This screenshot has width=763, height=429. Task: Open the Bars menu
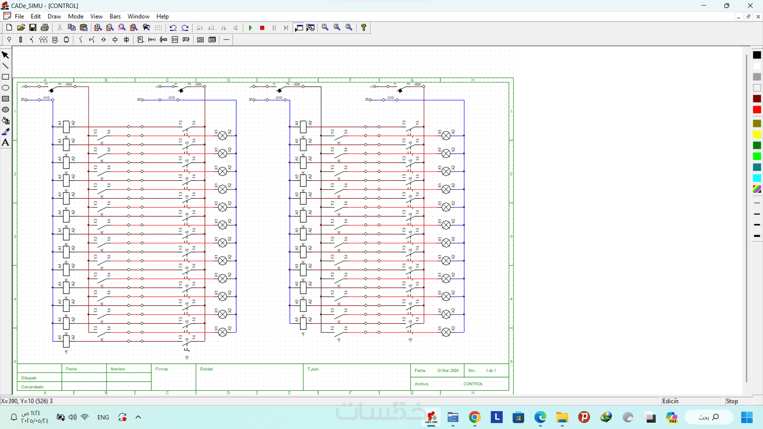click(x=115, y=16)
